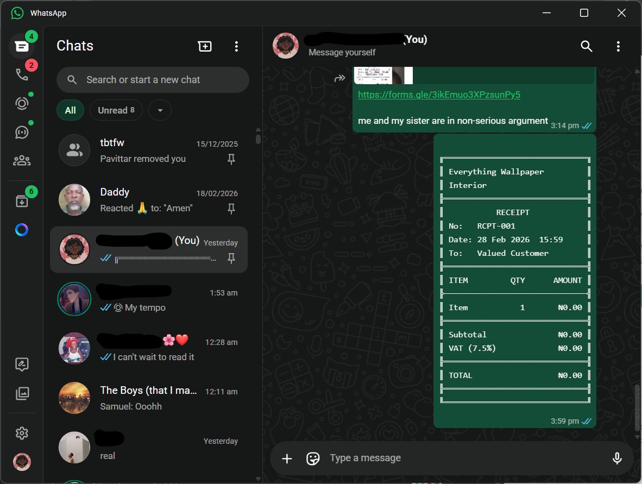Open the Daddy chat

(149, 200)
